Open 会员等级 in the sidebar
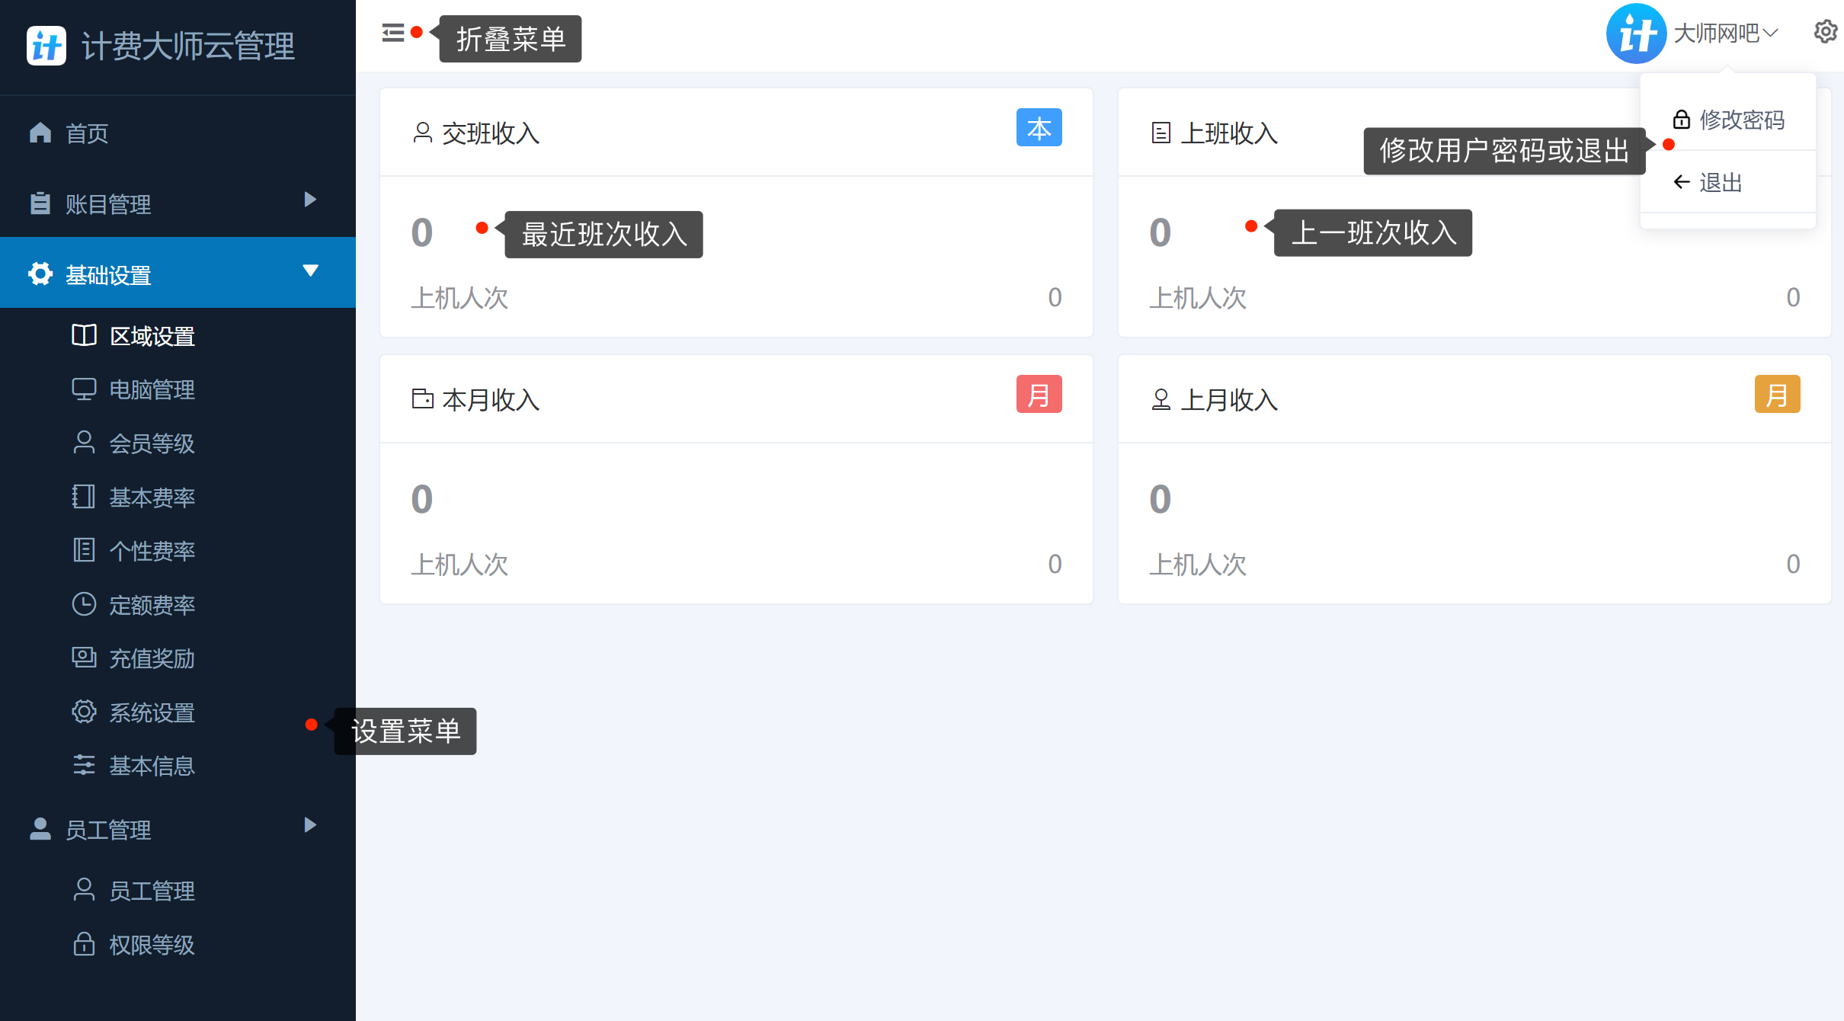Viewport: 1844px width, 1021px height. point(178,443)
